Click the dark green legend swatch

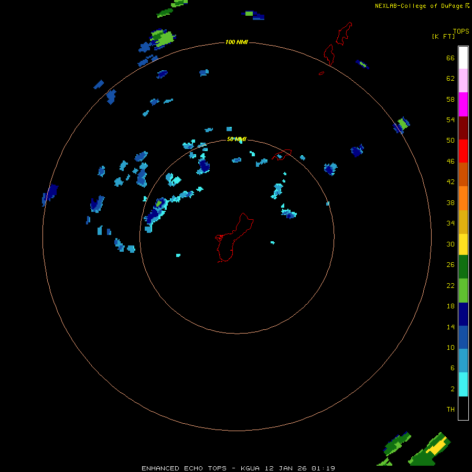click(463, 267)
